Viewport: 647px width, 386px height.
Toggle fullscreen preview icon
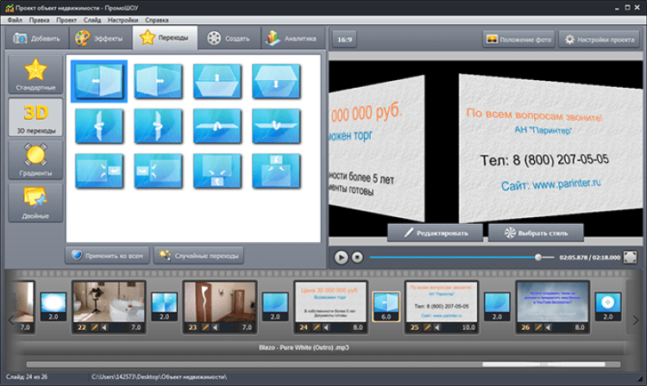pyautogui.click(x=630, y=257)
